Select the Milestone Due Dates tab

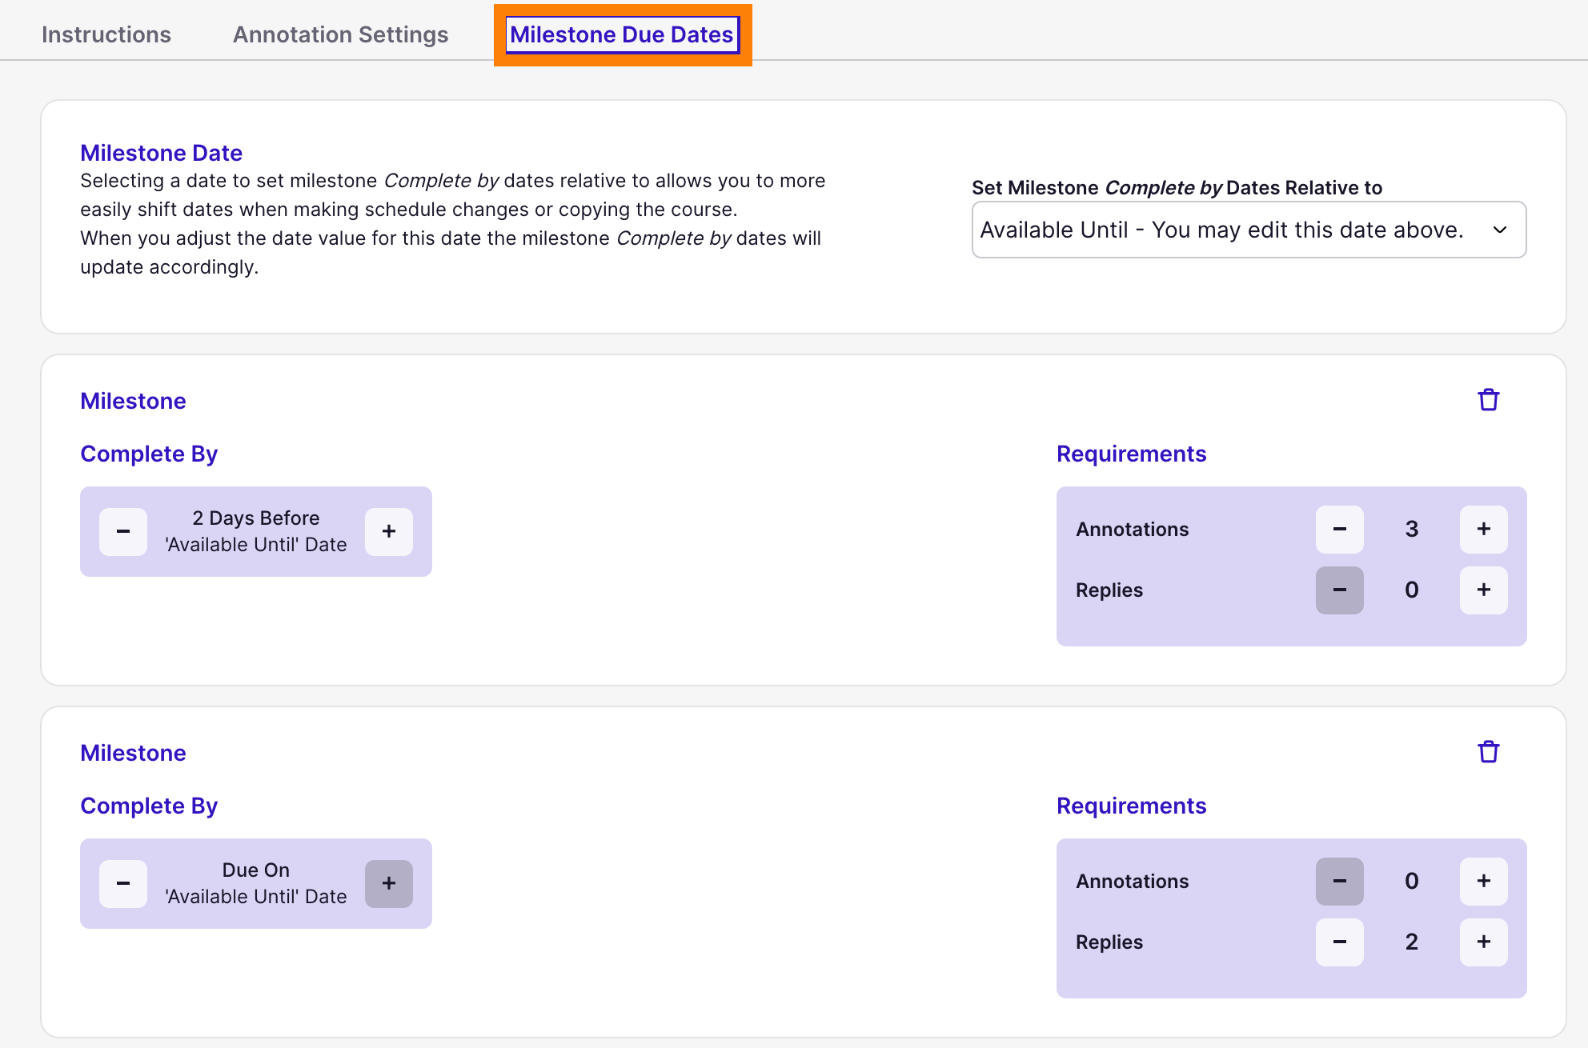click(622, 34)
